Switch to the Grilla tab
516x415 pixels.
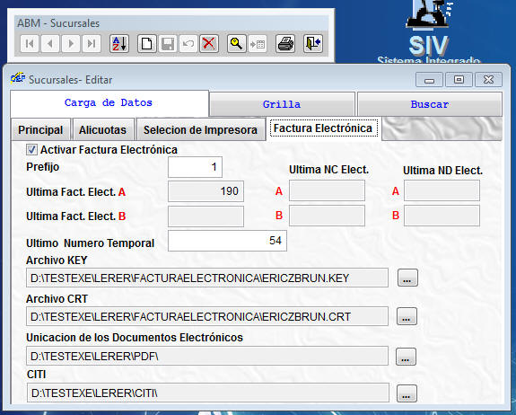(x=282, y=104)
